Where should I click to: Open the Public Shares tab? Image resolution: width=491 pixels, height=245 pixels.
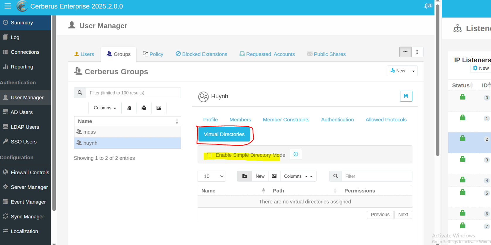pyautogui.click(x=326, y=54)
